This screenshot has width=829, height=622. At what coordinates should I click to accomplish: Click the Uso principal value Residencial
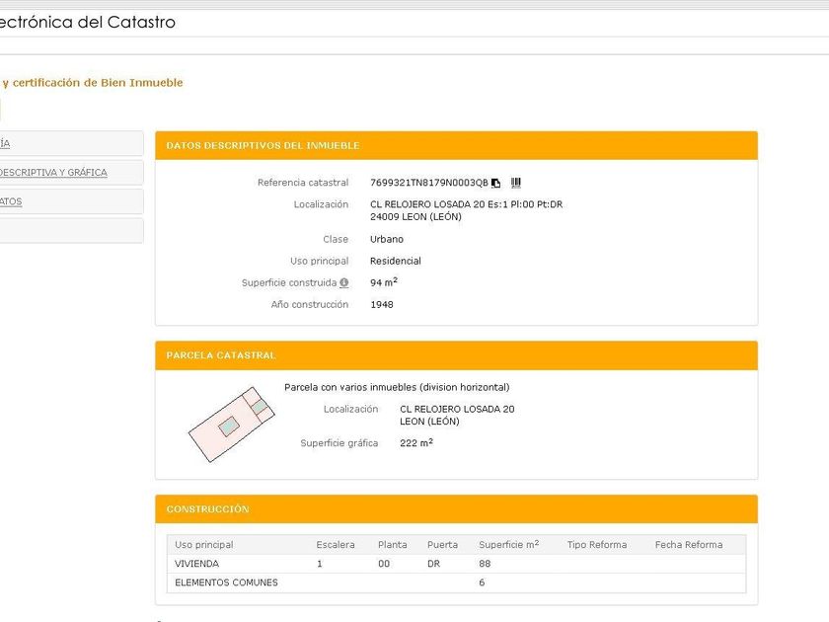pyautogui.click(x=396, y=261)
